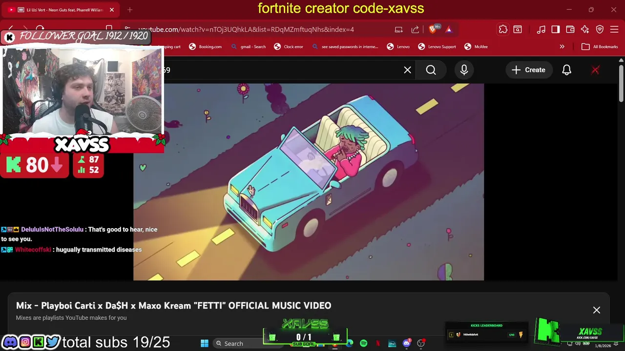Click the YouTube Create button

coord(528,70)
